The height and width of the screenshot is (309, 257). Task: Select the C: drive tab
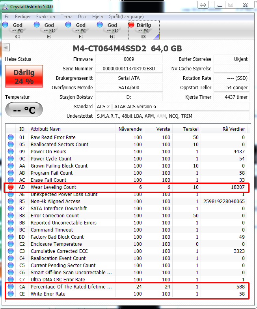[x=17, y=30]
